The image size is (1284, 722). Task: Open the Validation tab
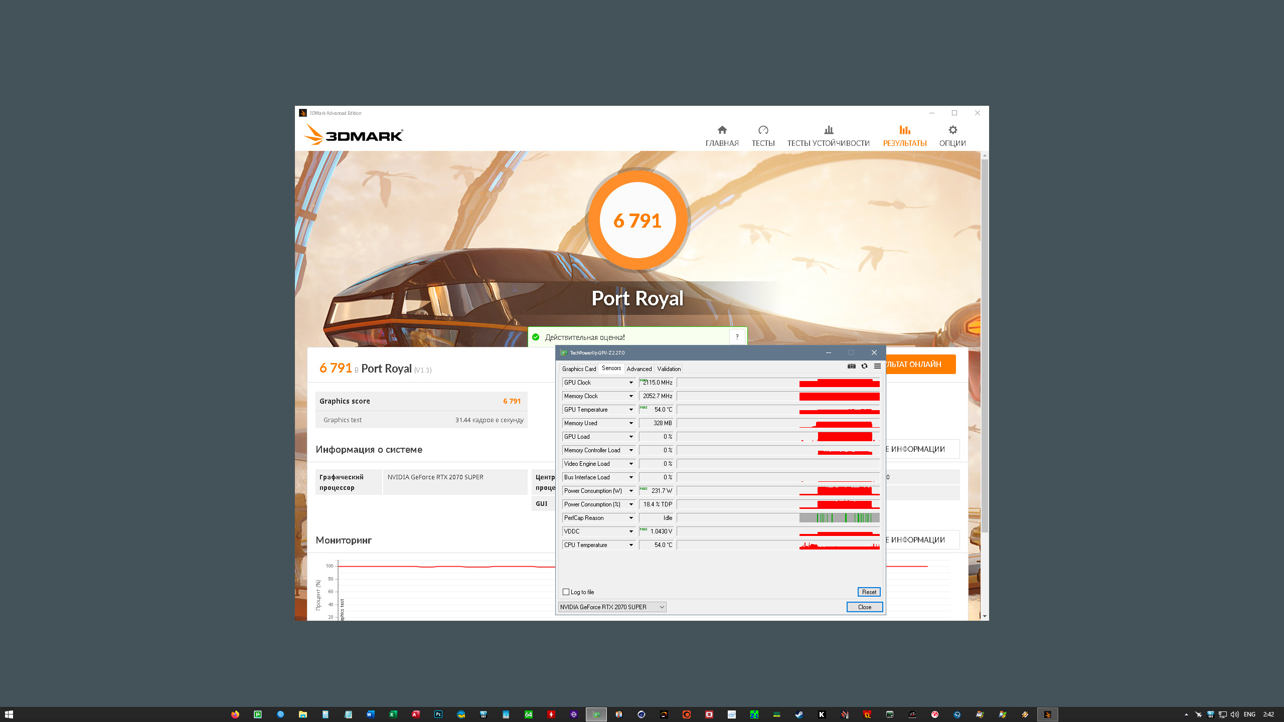pyautogui.click(x=669, y=369)
